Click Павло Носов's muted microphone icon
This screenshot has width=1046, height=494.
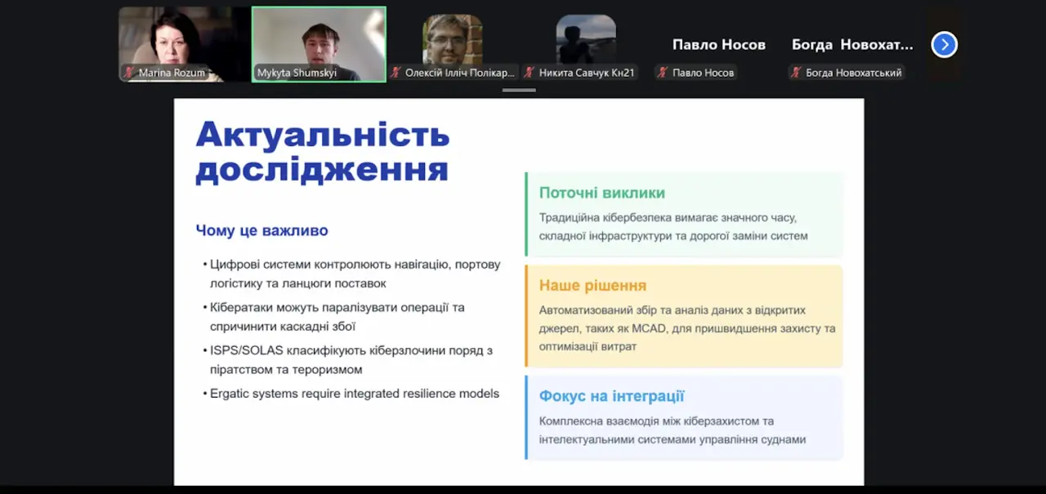point(664,73)
